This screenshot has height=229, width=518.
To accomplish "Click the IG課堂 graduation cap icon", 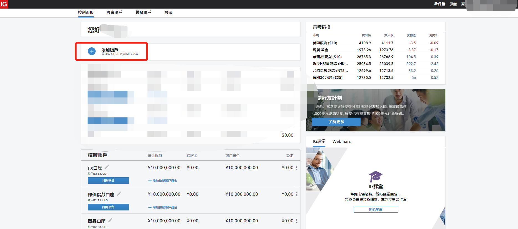I will 376,176.
